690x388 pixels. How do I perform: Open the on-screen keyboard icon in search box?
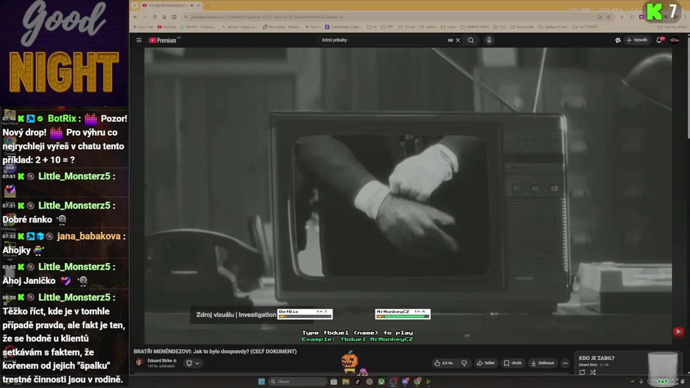[450, 40]
